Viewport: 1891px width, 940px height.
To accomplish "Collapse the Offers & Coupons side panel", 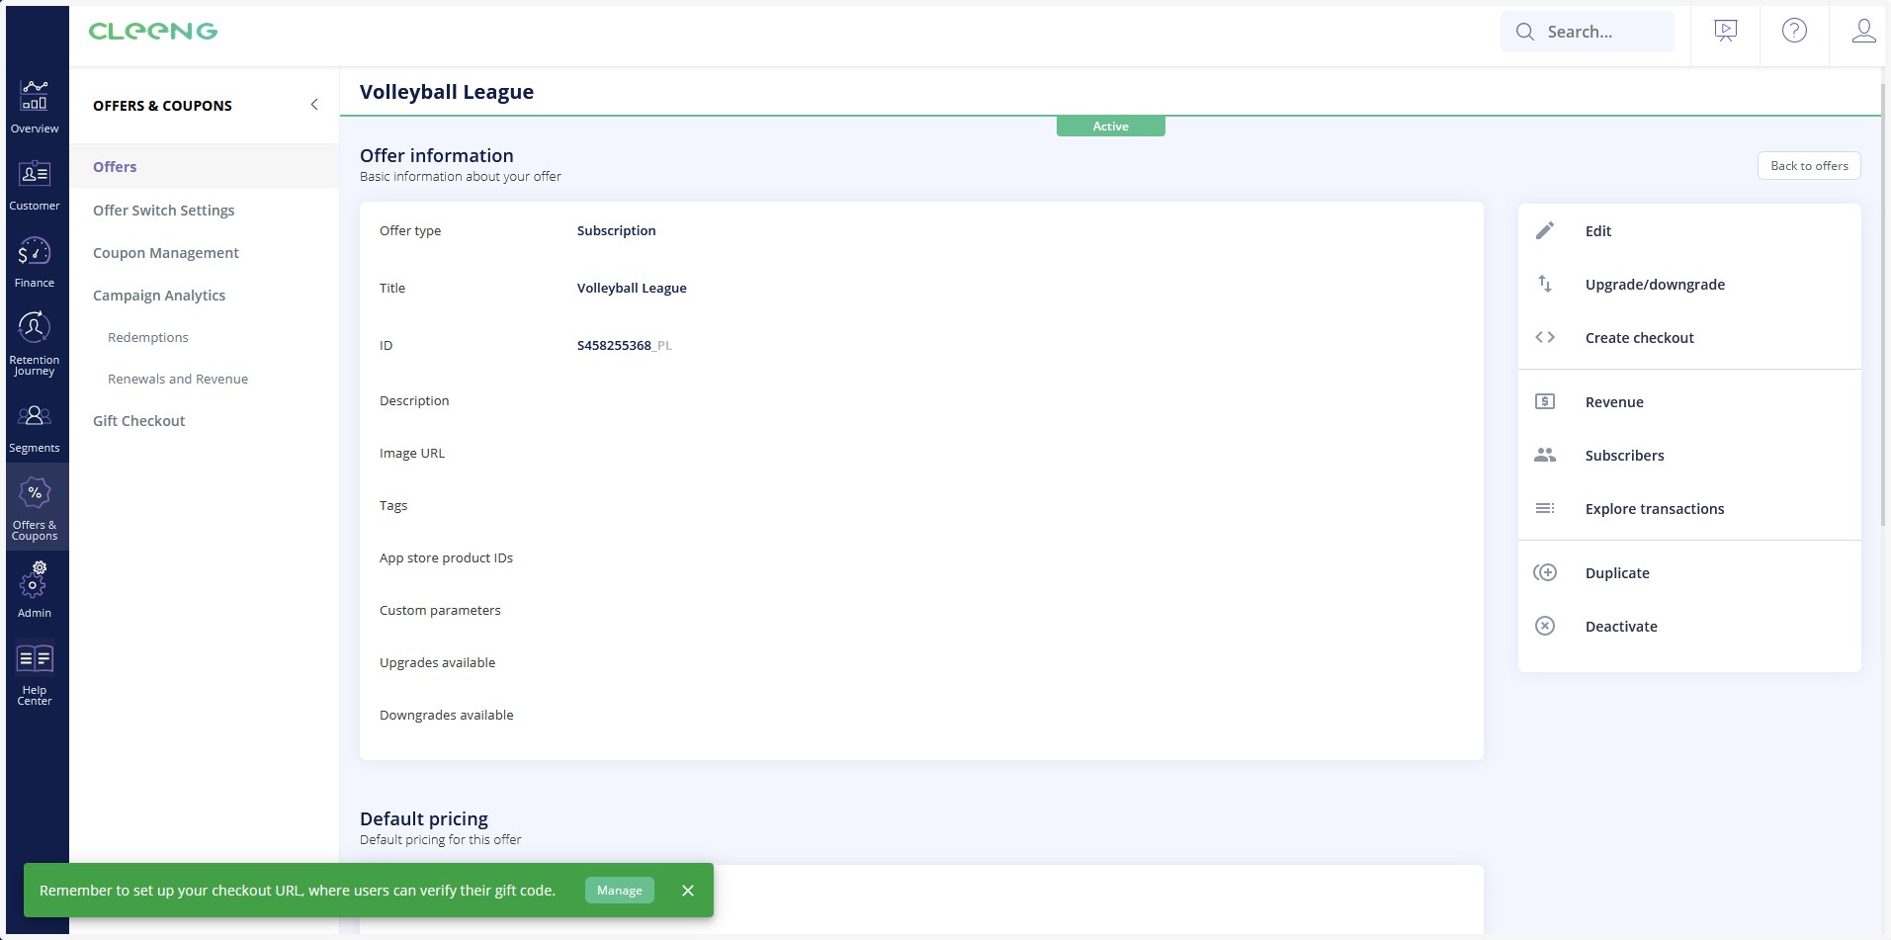I will click(x=314, y=105).
